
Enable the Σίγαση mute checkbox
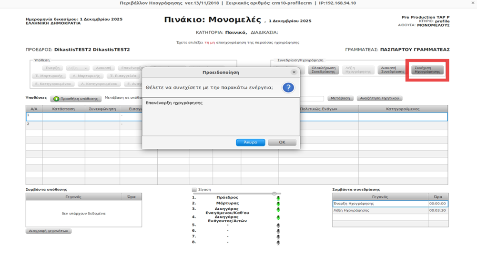pyautogui.click(x=194, y=190)
